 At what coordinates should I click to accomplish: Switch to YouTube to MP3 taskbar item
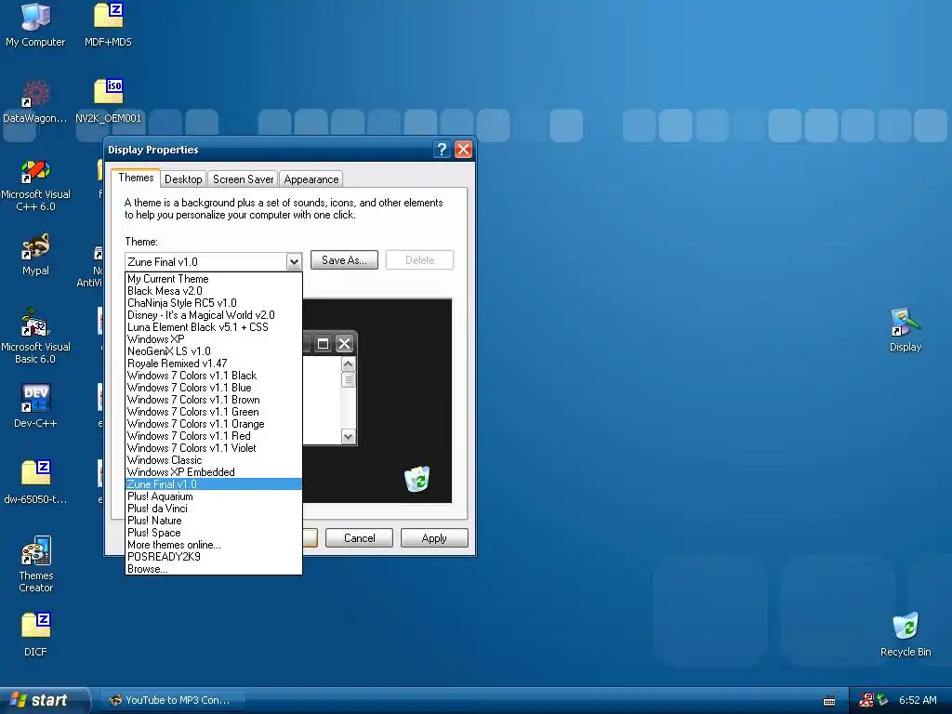click(x=172, y=700)
